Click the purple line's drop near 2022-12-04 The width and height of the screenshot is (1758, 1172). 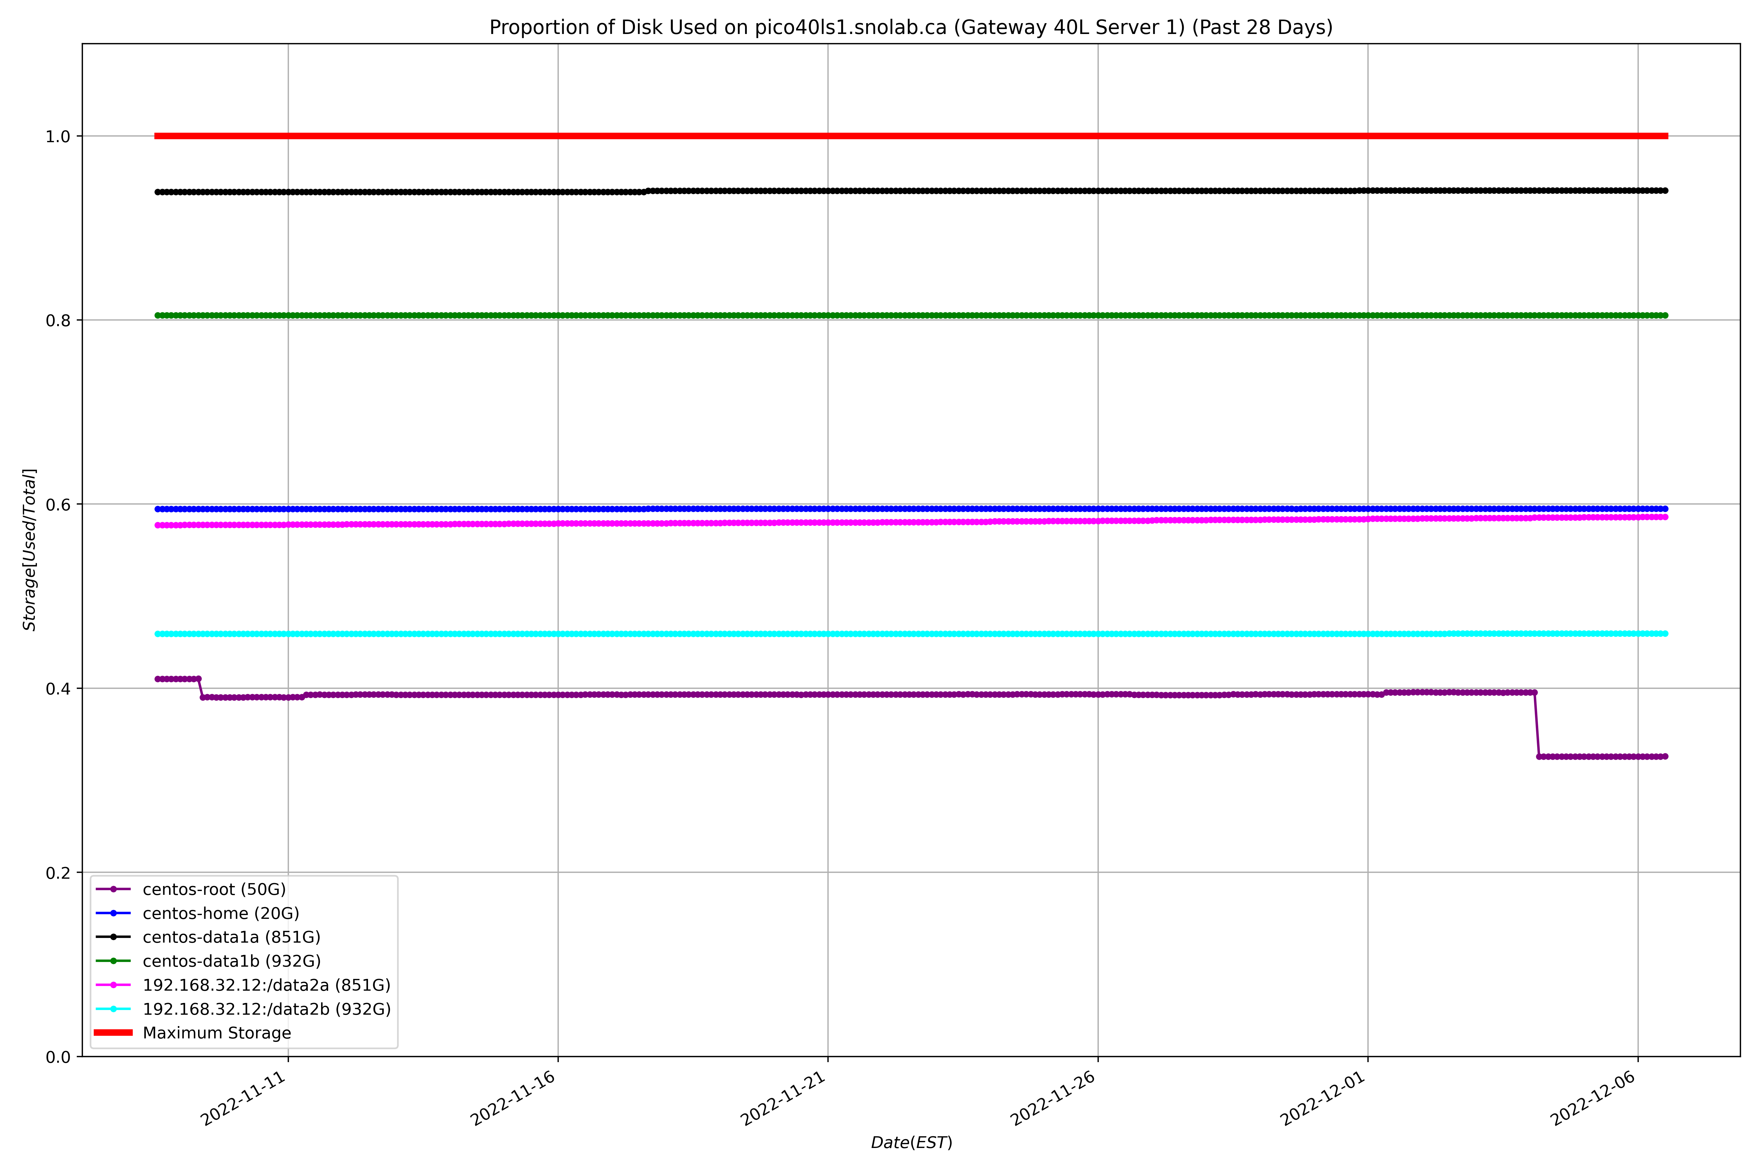tap(1537, 724)
